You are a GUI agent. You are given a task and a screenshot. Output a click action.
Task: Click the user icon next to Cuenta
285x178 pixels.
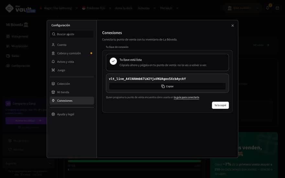(53, 45)
